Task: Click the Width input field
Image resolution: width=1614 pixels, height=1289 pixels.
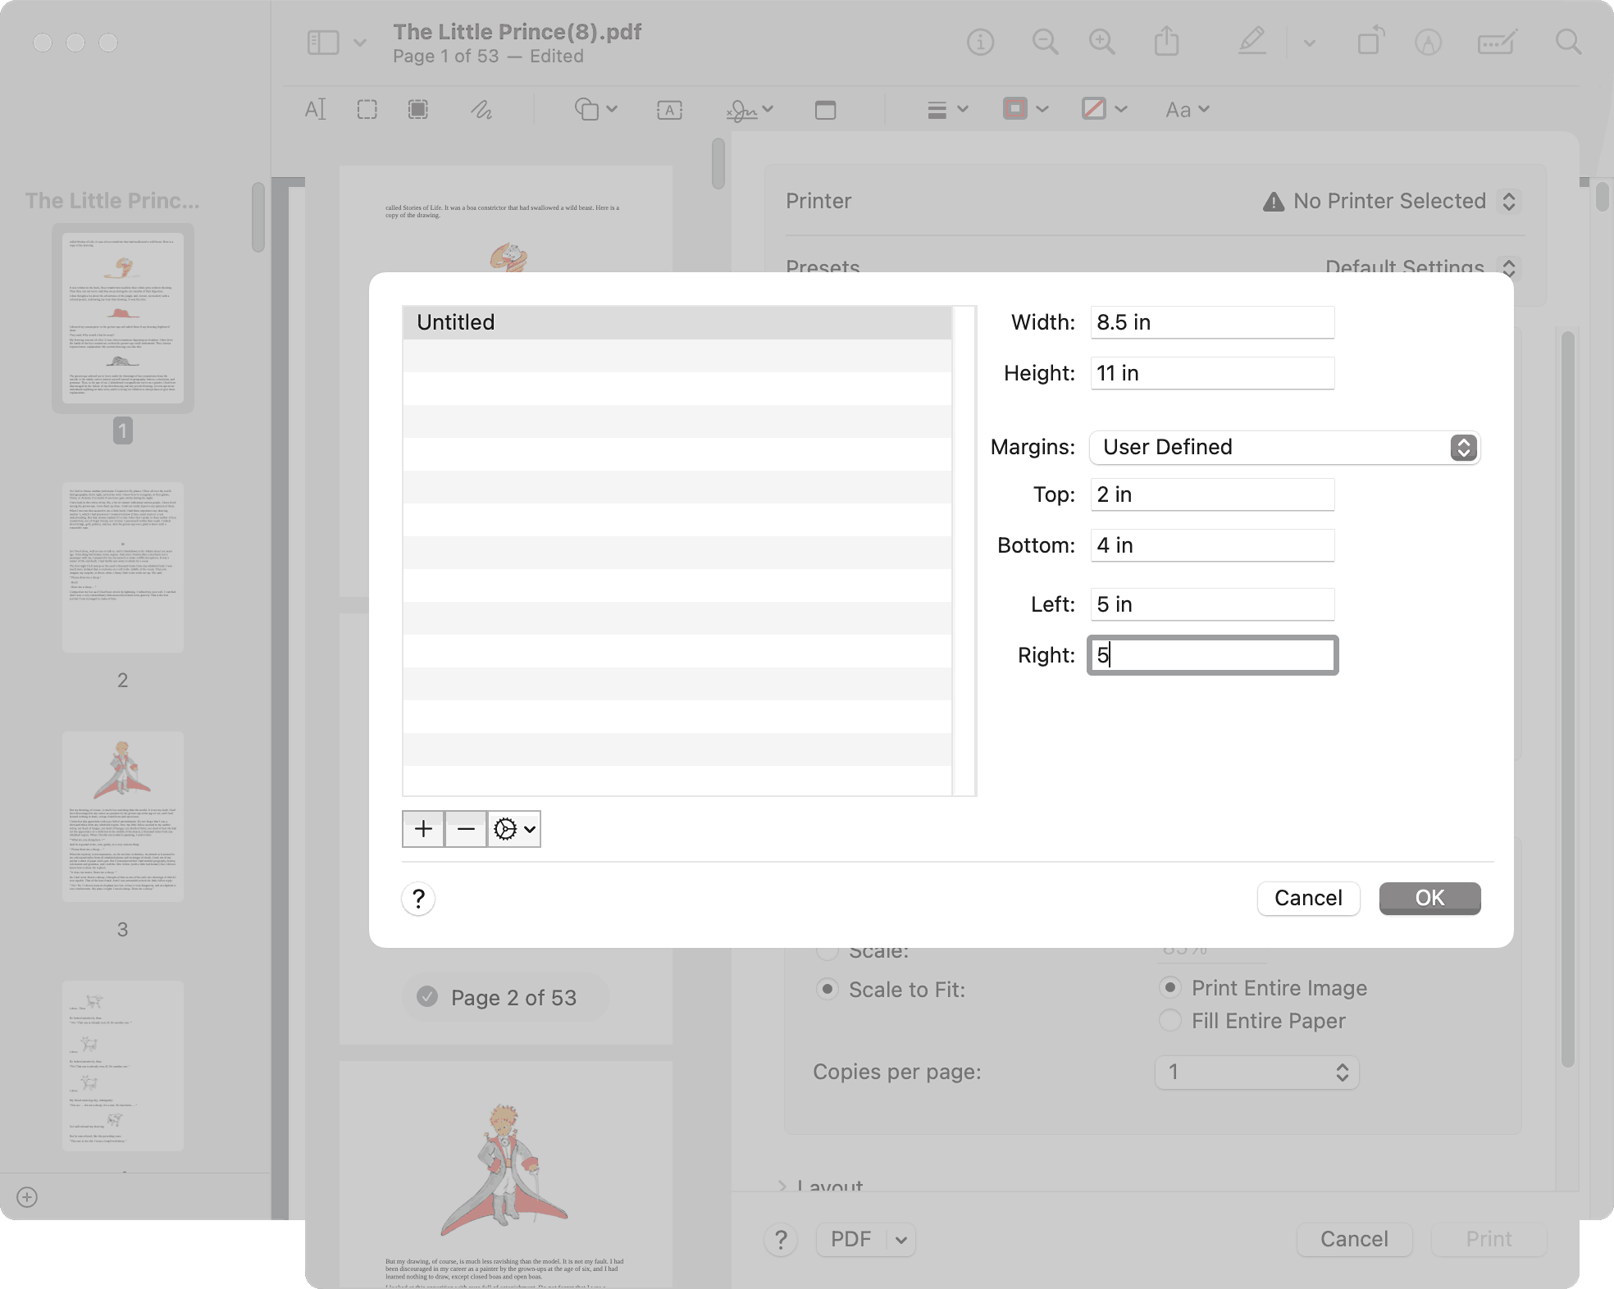Action: 1212,322
